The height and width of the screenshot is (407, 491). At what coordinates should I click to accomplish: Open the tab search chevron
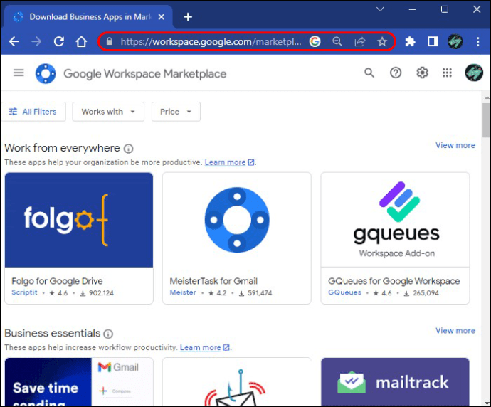coord(380,9)
